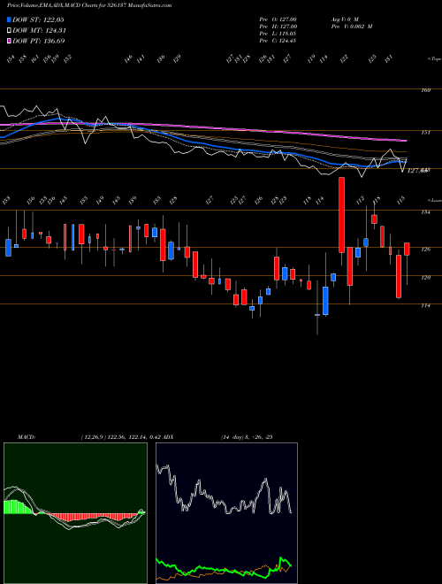The width and height of the screenshot is (442, 584).
Task: Click the 'Avg V: 0 M' volume text
Action: [344, 19]
